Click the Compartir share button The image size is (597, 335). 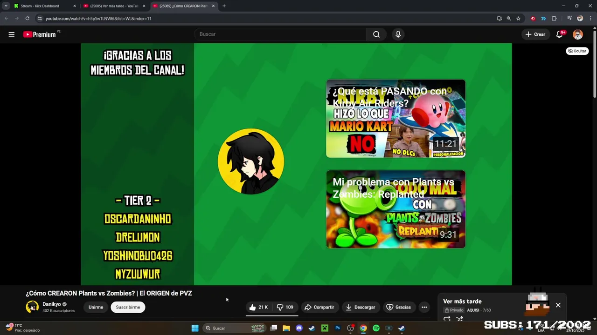(319, 307)
